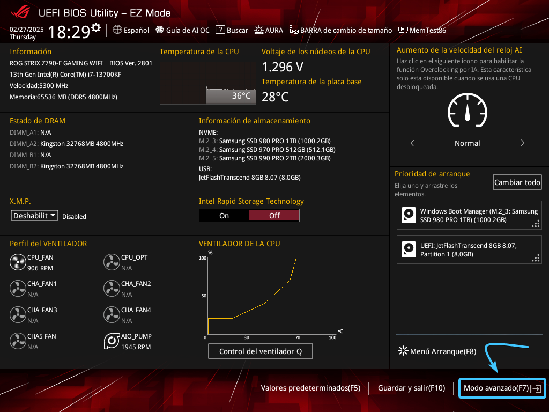Select the AIO_PUMP pump icon
The image size is (549, 412).
pyautogui.click(x=112, y=341)
